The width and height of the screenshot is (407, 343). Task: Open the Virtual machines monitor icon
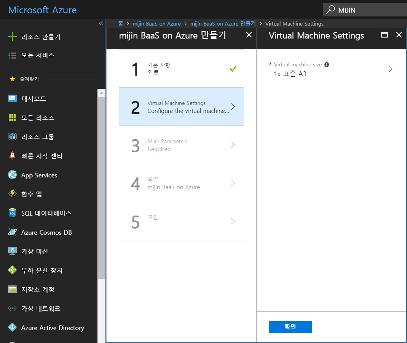click(12, 251)
